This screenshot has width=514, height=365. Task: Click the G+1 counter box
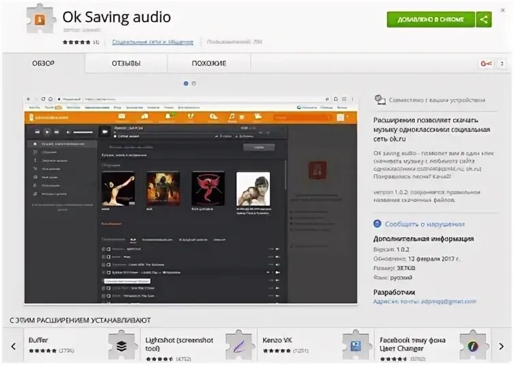502,64
